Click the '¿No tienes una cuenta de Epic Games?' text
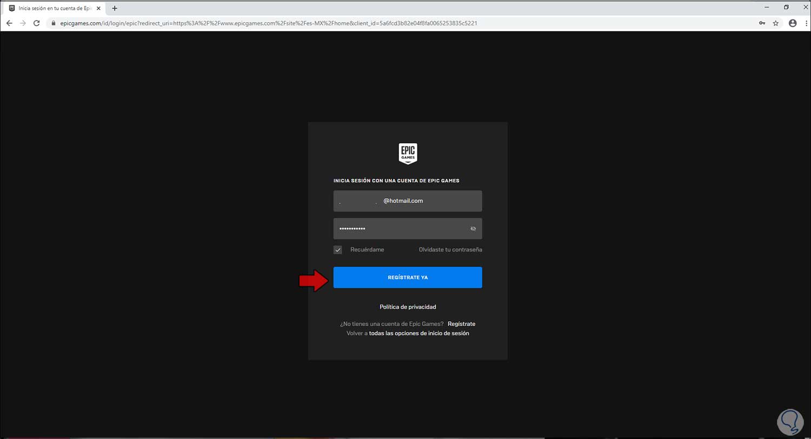This screenshot has width=811, height=439. (x=391, y=324)
